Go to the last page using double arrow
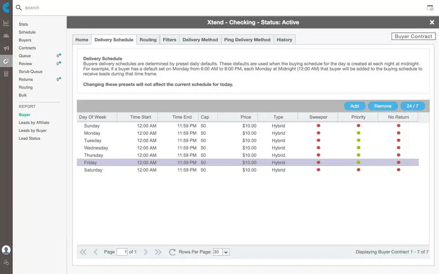The width and height of the screenshot is (439, 274). (x=158, y=252)
